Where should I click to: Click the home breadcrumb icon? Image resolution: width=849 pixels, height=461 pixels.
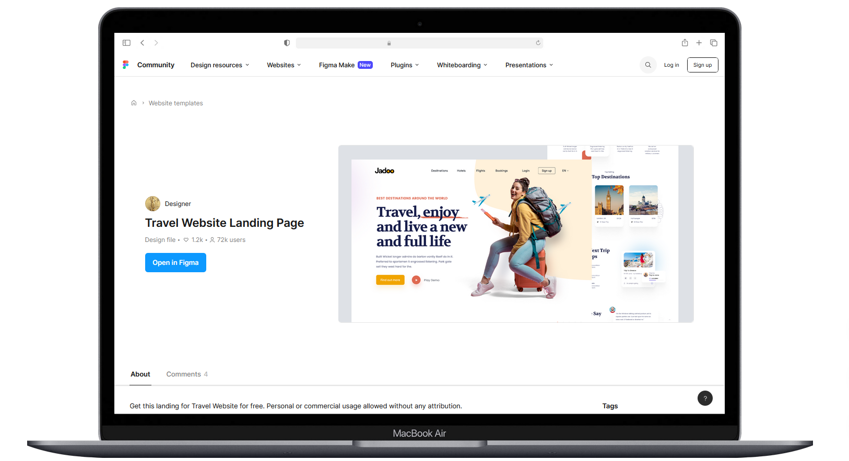click(134, 103)
